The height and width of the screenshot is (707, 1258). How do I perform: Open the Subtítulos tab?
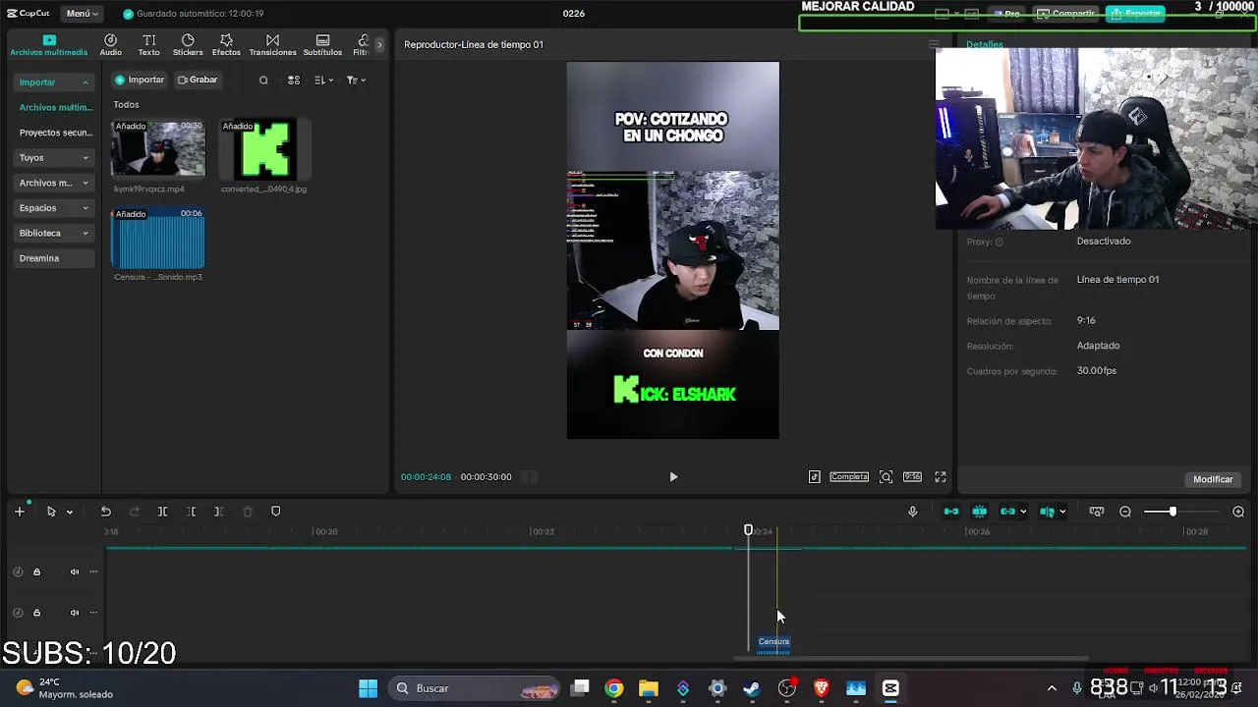point(322,45)
